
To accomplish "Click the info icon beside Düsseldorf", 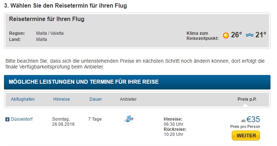I will click(7, 120).
